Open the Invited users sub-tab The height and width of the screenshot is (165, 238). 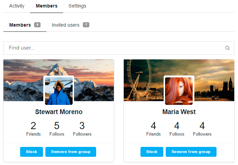[71, 25]
